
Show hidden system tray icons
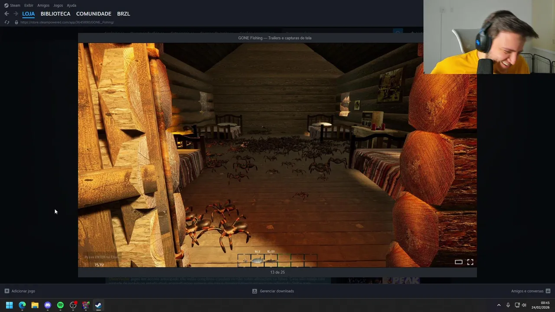click(x=499, y=305)
